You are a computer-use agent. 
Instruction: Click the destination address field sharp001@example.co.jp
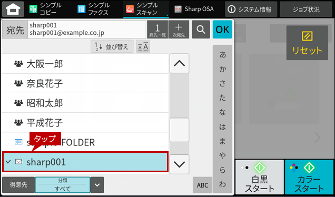click(x=87, y=29)
